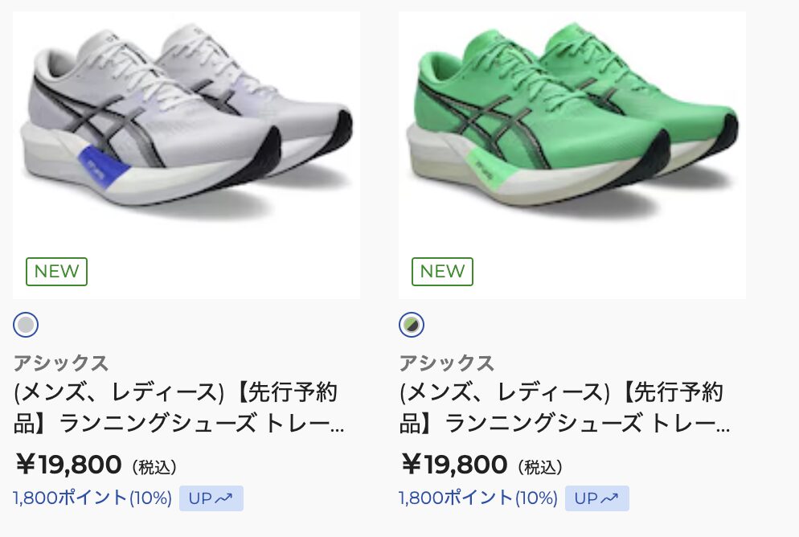This screenshot has width=799, height=537.
Task: Click the NEW badge on white shoes
Action: click(x=56, y=272)
